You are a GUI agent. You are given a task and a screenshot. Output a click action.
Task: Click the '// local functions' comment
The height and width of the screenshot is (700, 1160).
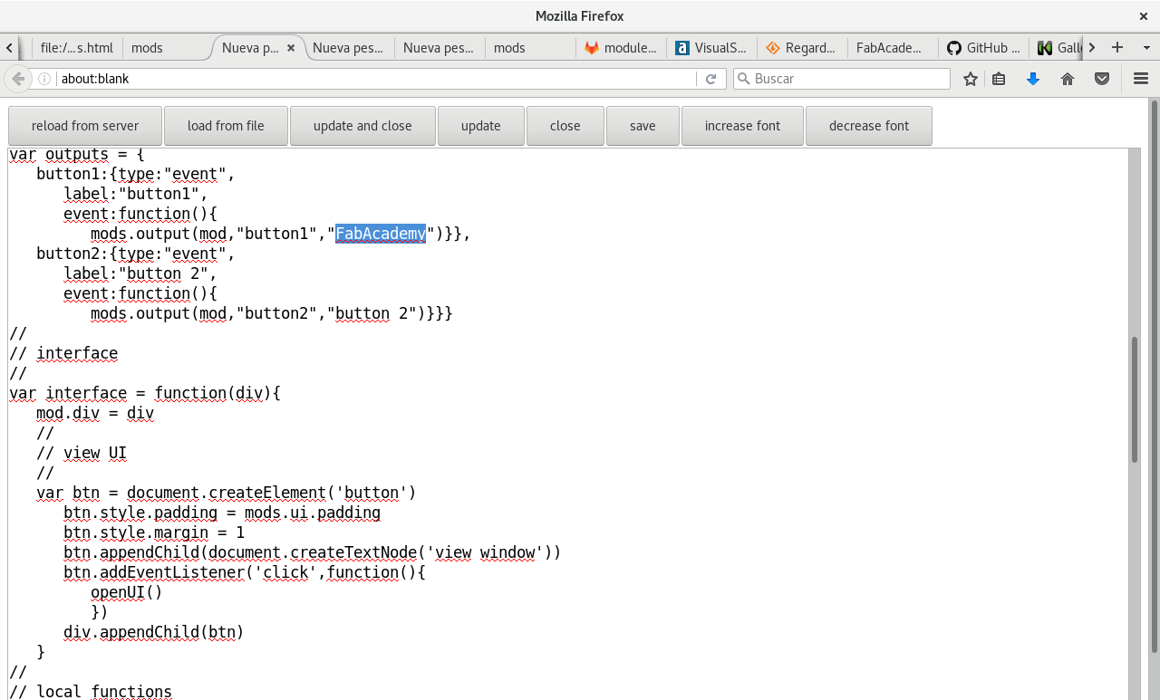[91, 692]
